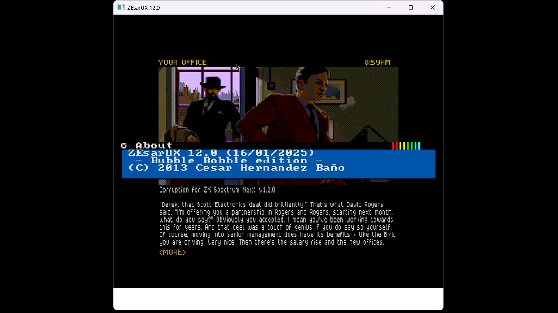The height and width of the screenshot is (313, 558).
Task: Close the ZEsarUX 12.0 window
Action: click(x=432, y=7)
